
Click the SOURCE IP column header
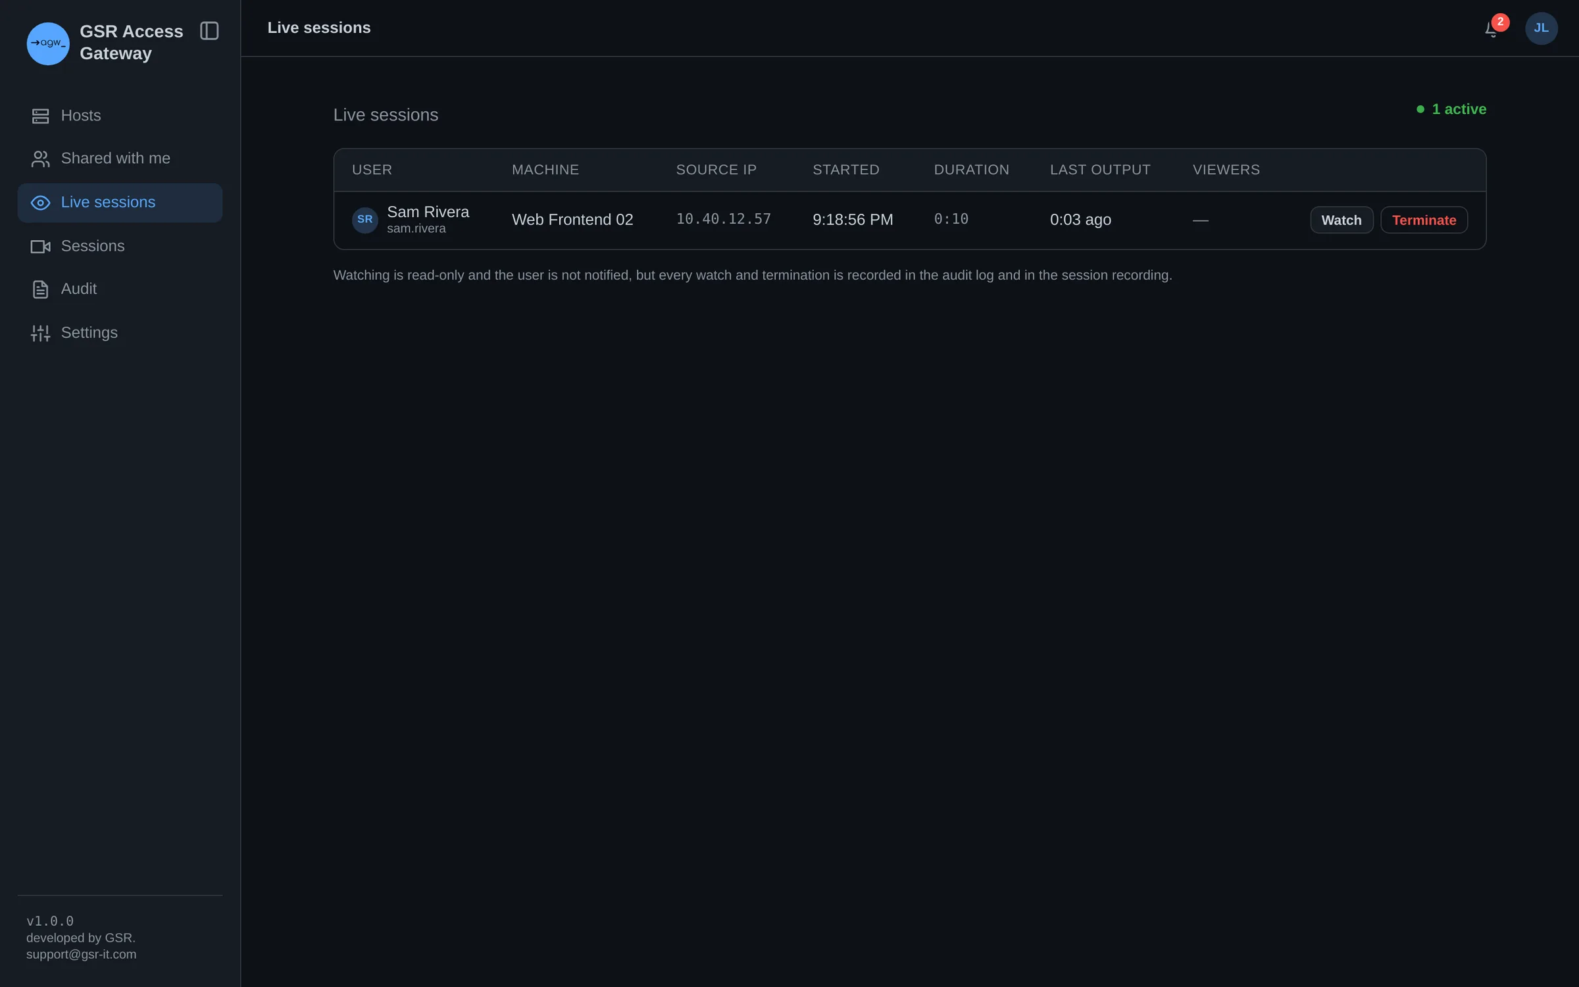coord(716,170)
